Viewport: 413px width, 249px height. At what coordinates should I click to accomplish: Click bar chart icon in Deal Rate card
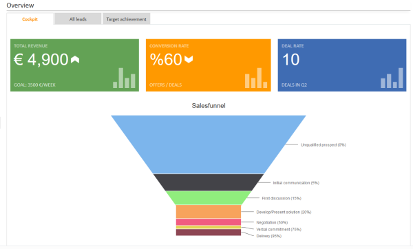pos(392,78)
